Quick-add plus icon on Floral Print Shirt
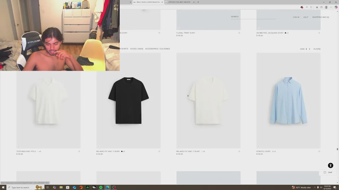339x190 pixels. pyautogui.click(x=179, y=28)
